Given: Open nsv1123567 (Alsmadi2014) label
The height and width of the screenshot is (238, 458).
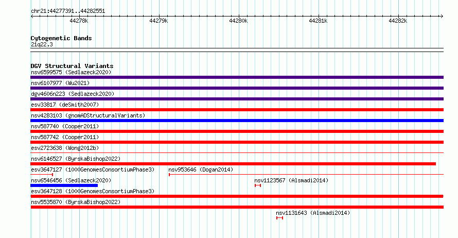Looking at the screenshot, I should click(x=291, y=180).
